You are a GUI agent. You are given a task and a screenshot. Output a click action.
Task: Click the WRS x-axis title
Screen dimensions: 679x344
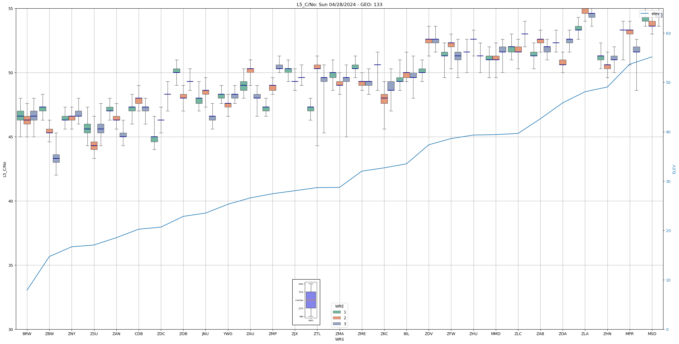point(339,340)
